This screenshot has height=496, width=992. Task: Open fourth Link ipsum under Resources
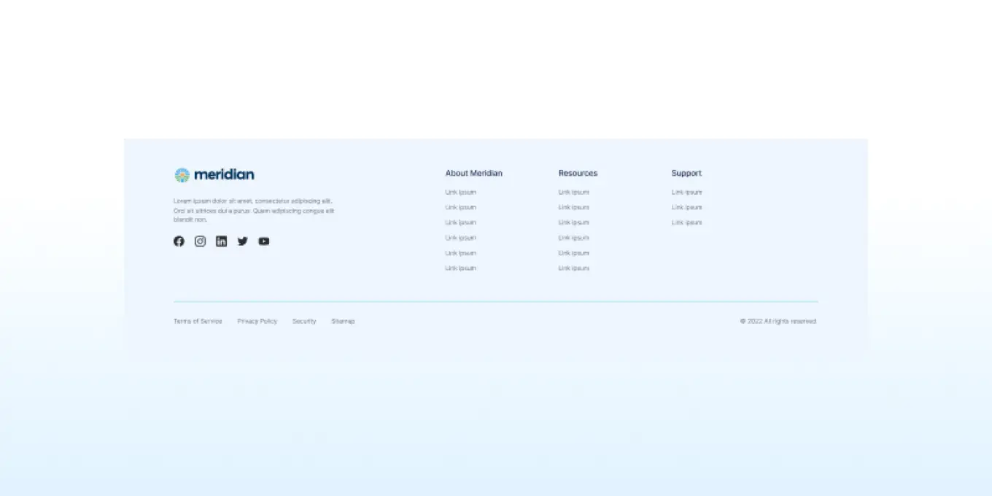574,238
